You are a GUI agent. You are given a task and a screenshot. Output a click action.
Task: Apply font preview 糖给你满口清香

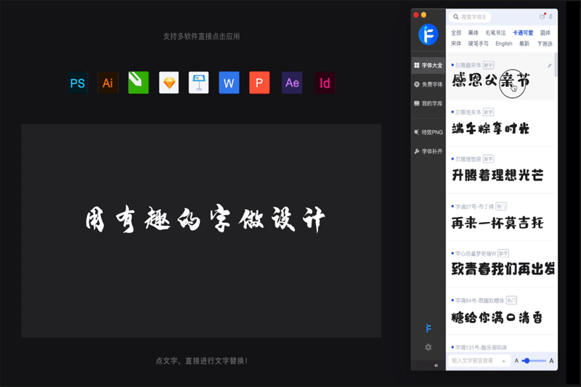(497, 317)
